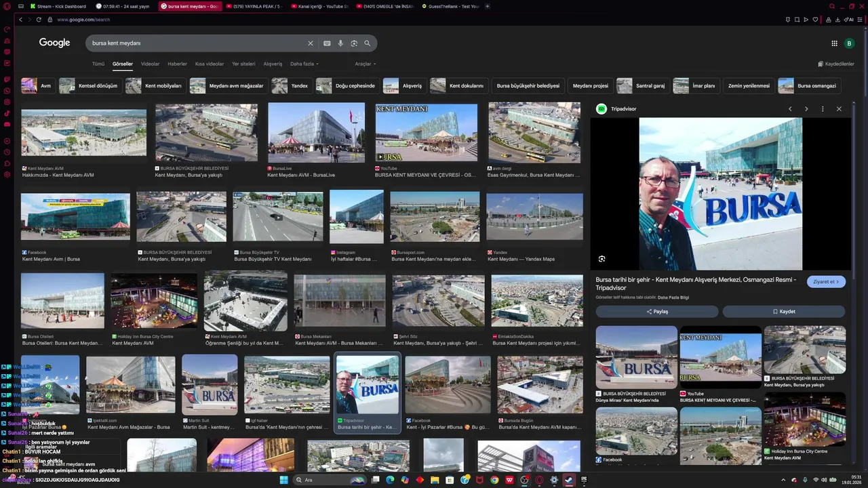Open Kent Meydanı AVM - BursaLive thumbnail
Viewport: 868px width, 488px height.
pyautogui.click(x=317, y=132)
